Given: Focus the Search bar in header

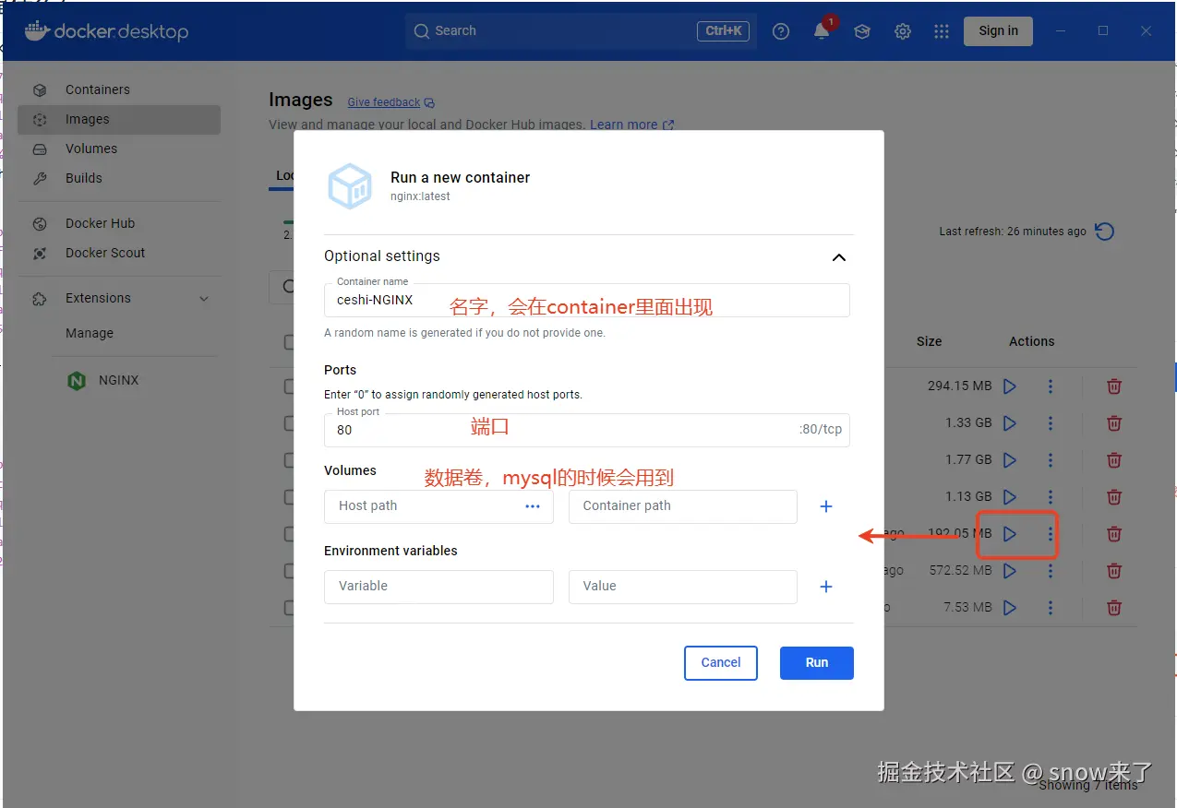Looking at the screenshot, I should coord(581,30).
